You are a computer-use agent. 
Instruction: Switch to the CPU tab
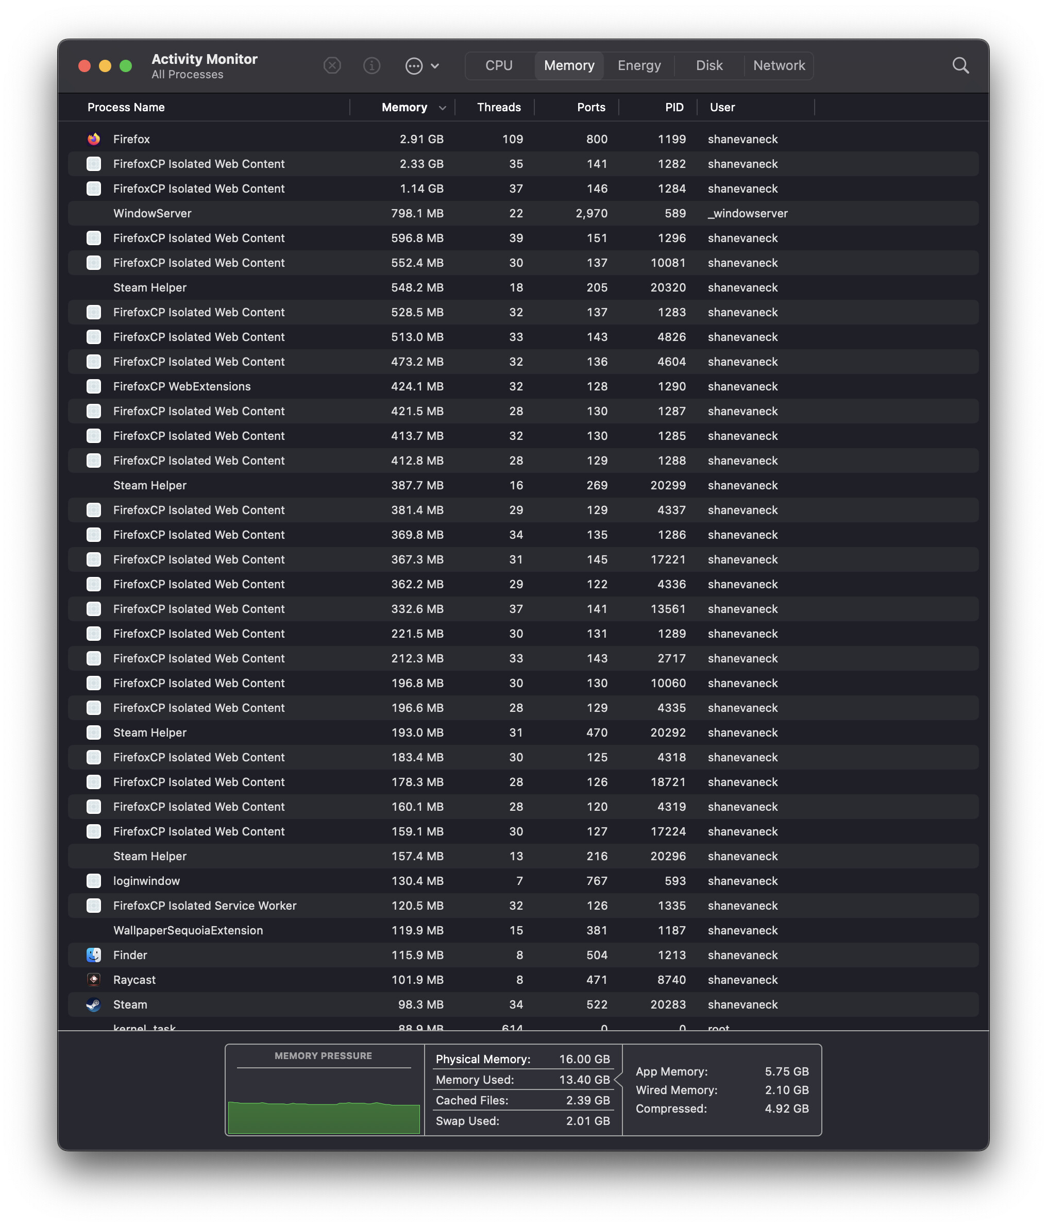click(x=499, y=66)
